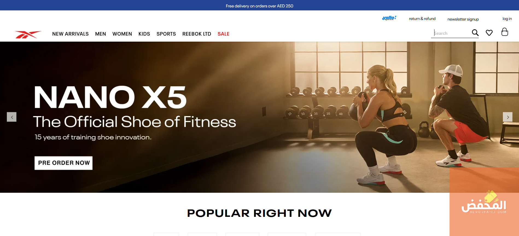Open the wishlist heart icon

tap(489, 33)
